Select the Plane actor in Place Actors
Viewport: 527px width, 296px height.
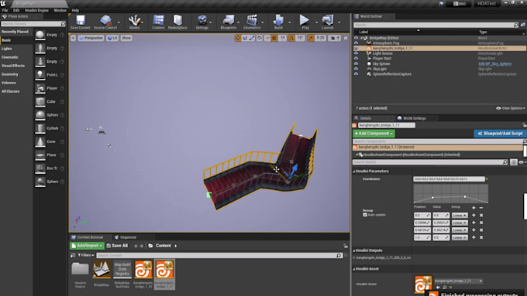coord(50,155)
